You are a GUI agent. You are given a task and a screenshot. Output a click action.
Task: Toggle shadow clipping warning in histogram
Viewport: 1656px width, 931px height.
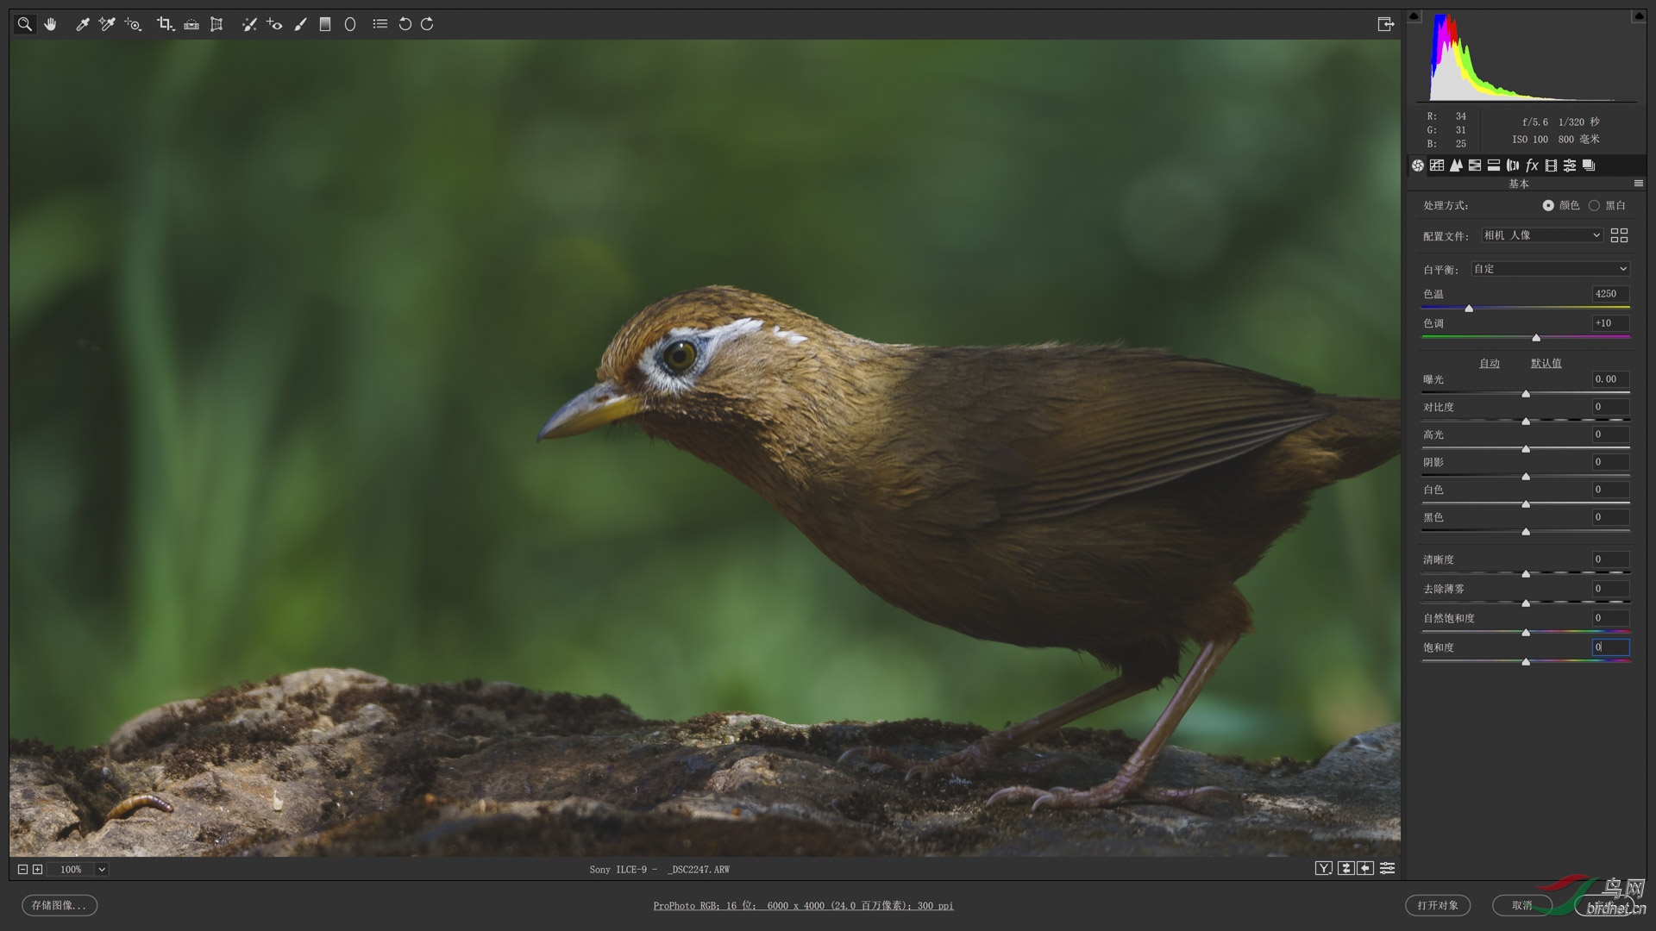coord(1414,16)
